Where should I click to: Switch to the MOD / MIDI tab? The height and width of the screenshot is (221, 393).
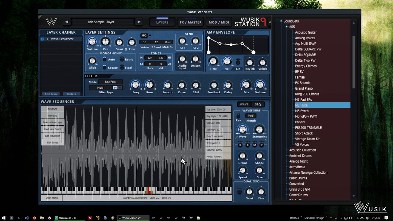(219, 22)
